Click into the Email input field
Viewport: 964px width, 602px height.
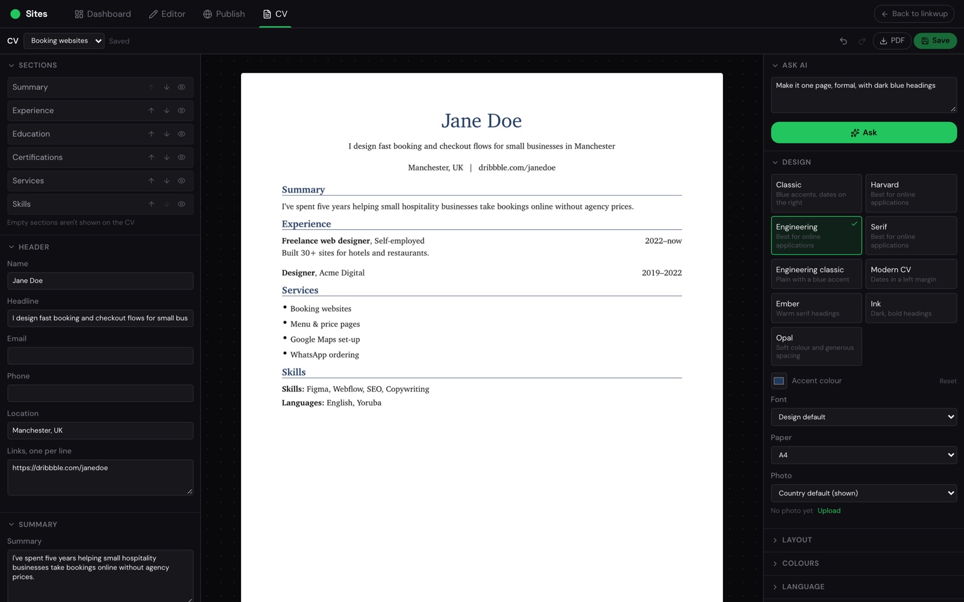click(x=100, y=356)
